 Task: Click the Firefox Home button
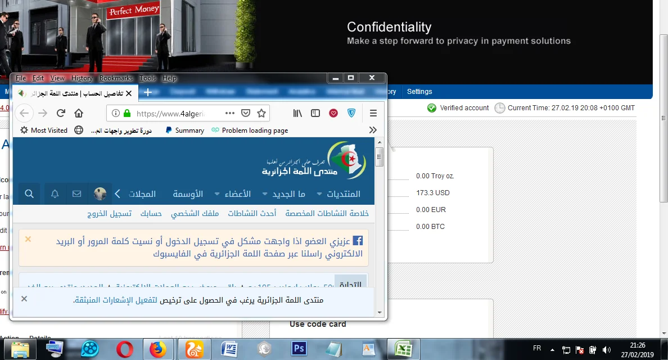[79, 113]
